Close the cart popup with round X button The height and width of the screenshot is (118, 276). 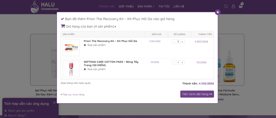point(218,12)
